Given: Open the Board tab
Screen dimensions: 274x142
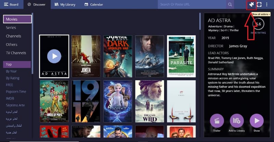Looking at the screenshot, I should [x=12, y=4].
